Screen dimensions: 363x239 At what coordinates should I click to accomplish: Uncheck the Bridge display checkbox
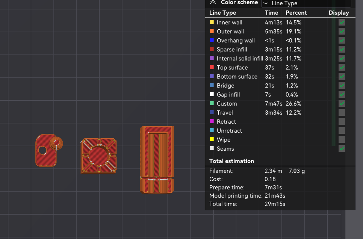tap(342, 85)
